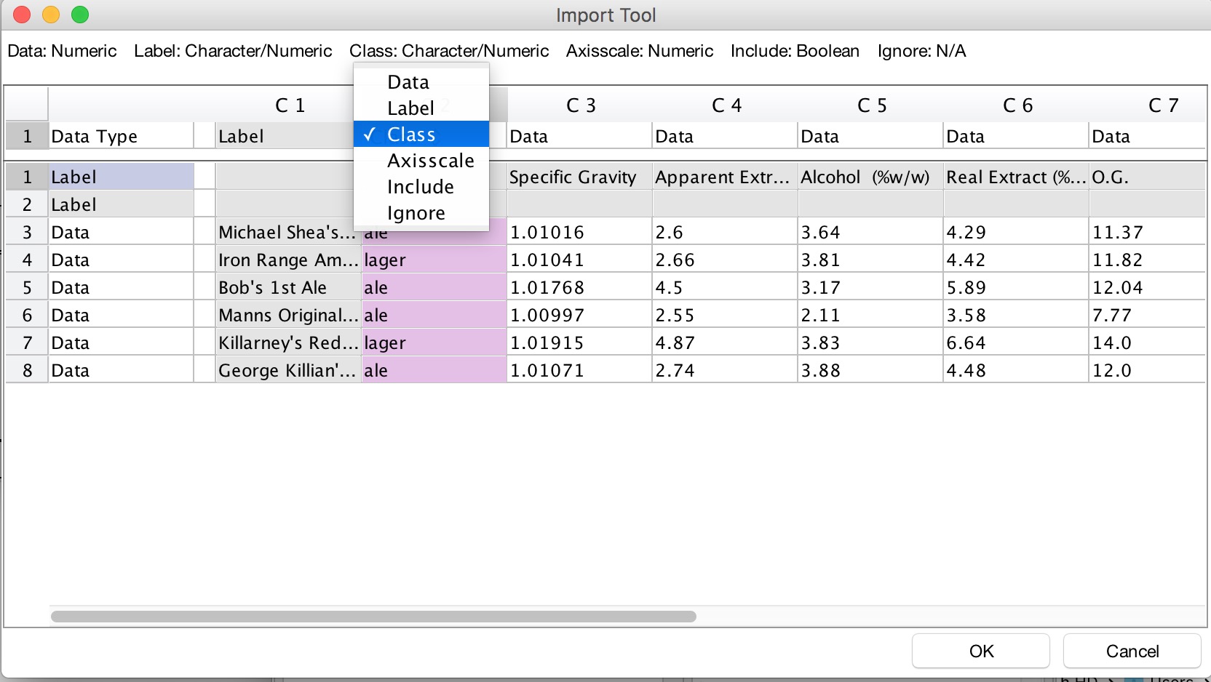Open the C 1 column Label type dropdown
The width and height of the screenshot is (1211, 682).
coord(284,137)
